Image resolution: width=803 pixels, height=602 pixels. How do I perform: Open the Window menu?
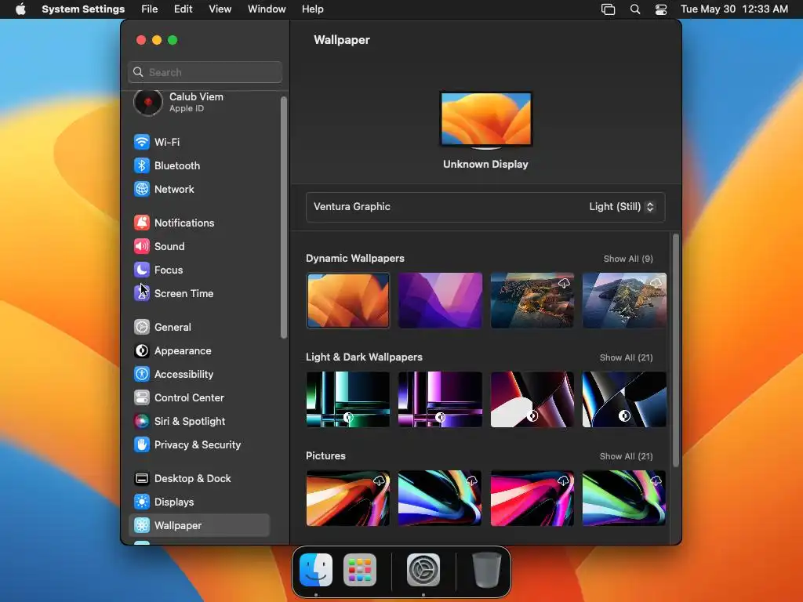pyautogui.click(x=267, y=9)
